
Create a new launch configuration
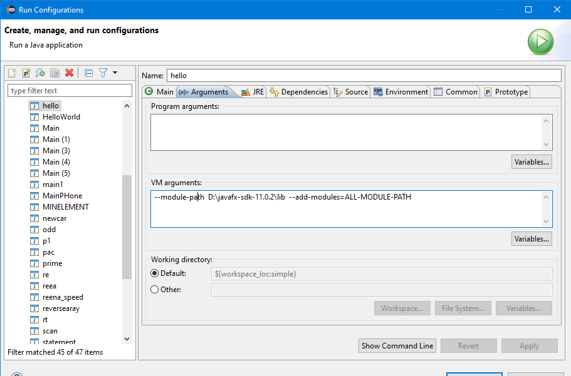[11, 73]
